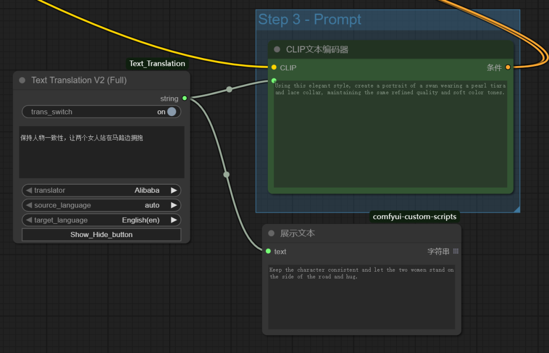Image resolution: width=549 pixels, height=353 pixels.
Task: Collapse the 展示文本 node dot
Action: click(271, 233)
